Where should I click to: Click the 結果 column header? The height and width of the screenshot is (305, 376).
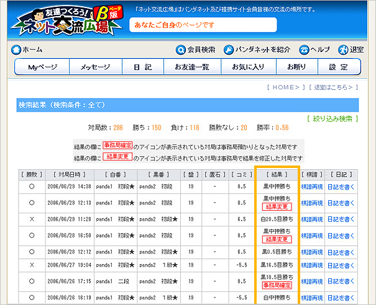[277, 174]
